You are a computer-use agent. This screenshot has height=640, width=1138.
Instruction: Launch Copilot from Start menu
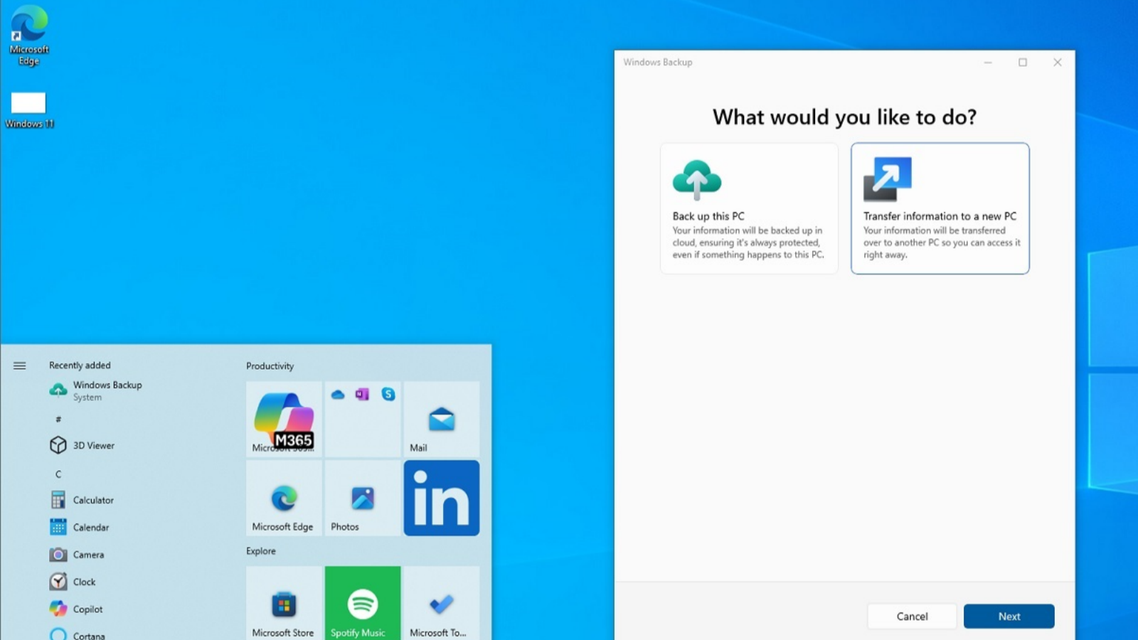87,609
